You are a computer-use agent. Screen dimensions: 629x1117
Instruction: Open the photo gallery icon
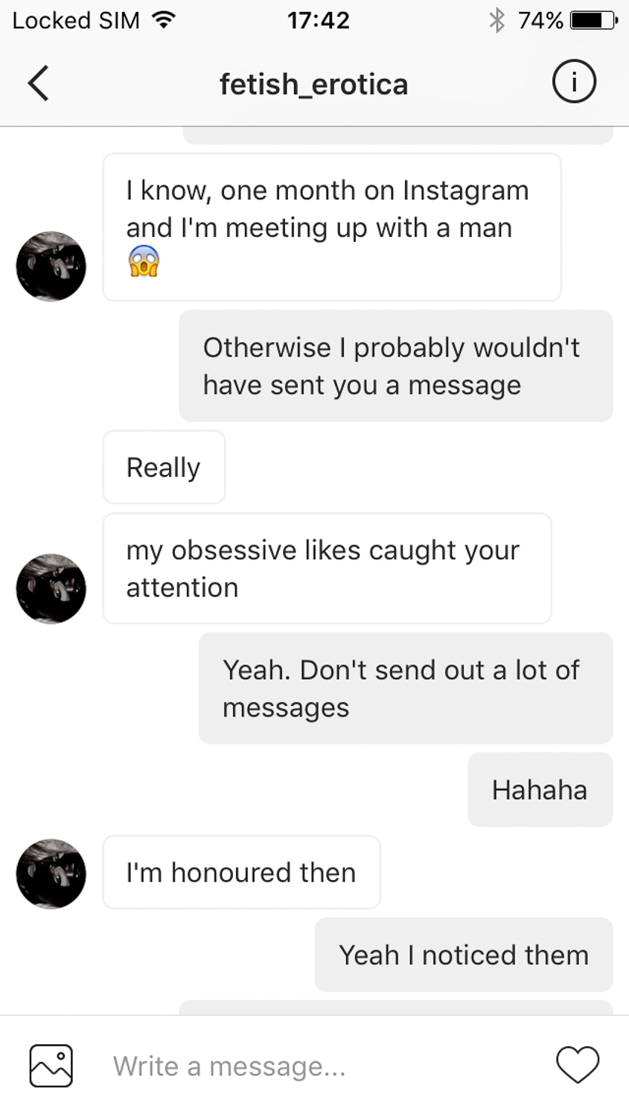pos(51,1066)
